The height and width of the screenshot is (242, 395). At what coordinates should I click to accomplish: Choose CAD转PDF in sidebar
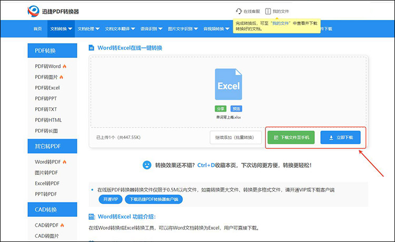[46, 225]
